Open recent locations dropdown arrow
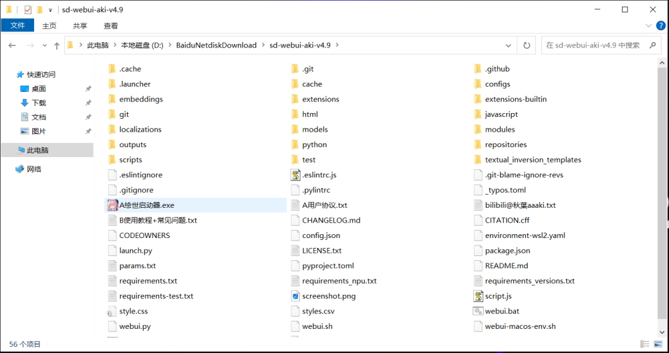Image resolution: width=669 pixels, height=353 pixels. (x=45, y=46)
